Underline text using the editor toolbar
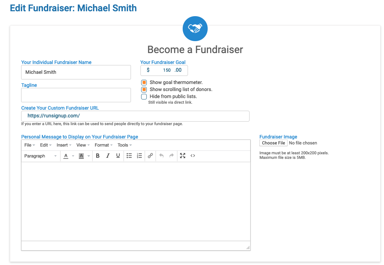This screenshot has height=265, width=384. coord(118,156)
